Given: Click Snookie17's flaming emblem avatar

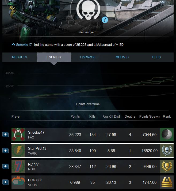Looking at the screenshot, I should click(18, 134).
